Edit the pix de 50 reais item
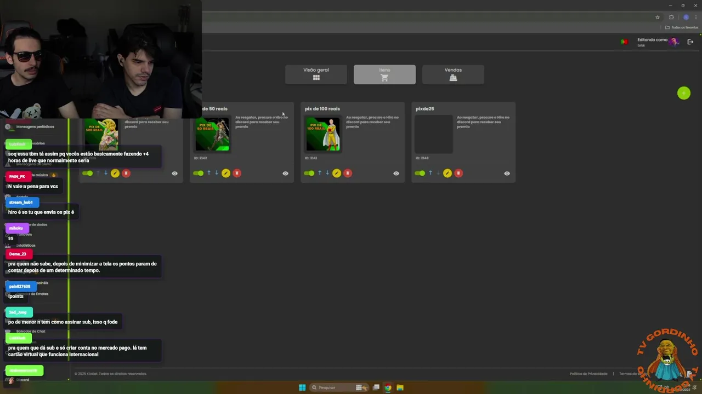 [225, 173]
